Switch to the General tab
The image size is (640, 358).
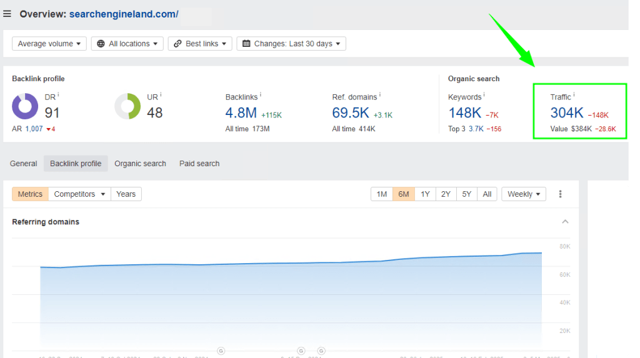coord(23,164)
